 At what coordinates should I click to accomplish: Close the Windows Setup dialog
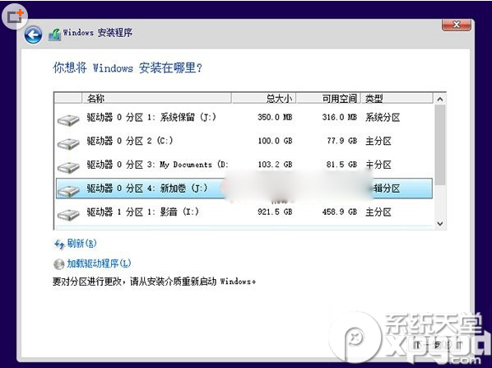[457, 25]
